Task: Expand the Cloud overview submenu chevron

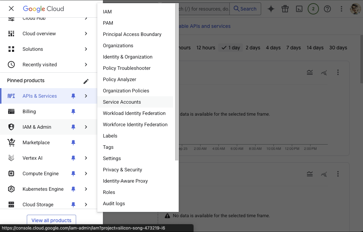Action: tap(86, 33)
